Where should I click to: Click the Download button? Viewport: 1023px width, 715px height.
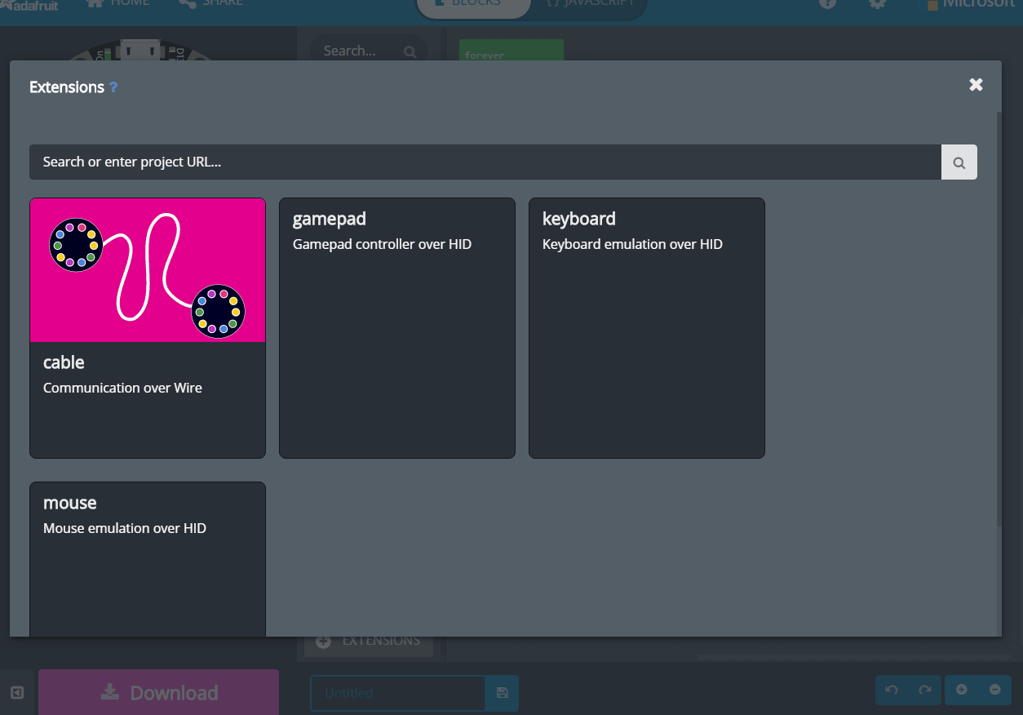(x=158, y=693)
